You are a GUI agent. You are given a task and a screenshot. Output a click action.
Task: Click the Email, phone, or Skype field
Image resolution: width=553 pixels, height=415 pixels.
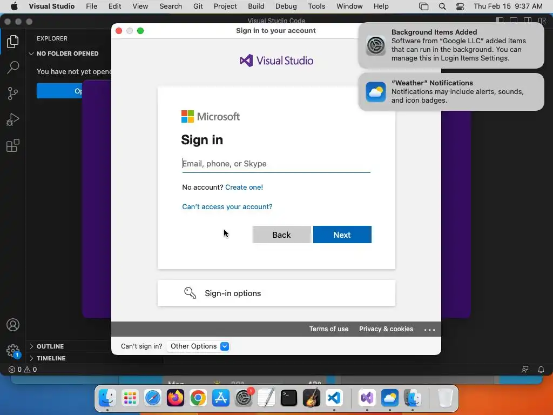[276, 164]
